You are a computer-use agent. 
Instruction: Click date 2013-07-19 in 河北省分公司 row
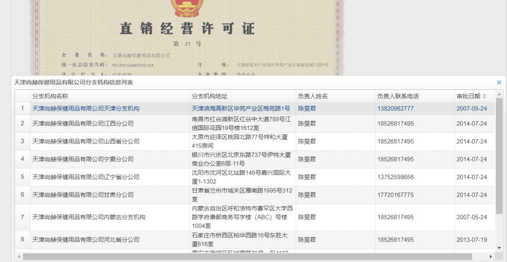[x=472, y=239]
